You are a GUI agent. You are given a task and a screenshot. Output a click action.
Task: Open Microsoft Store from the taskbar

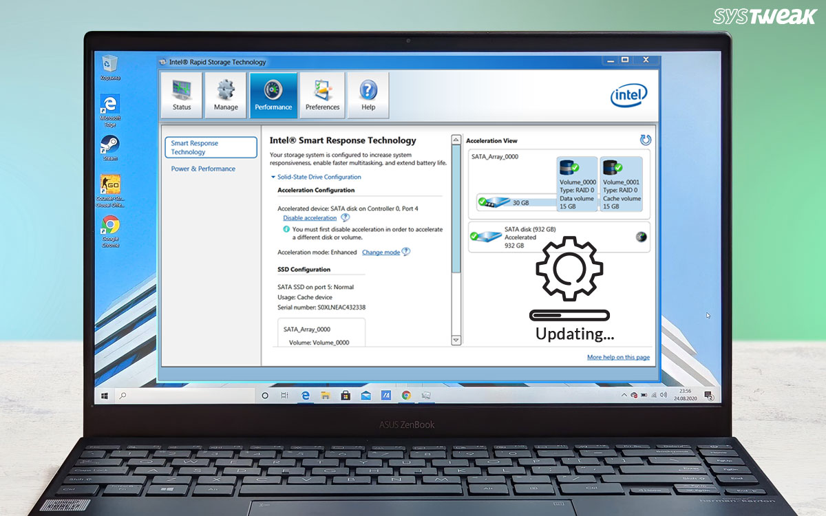(x=346, y=396)
